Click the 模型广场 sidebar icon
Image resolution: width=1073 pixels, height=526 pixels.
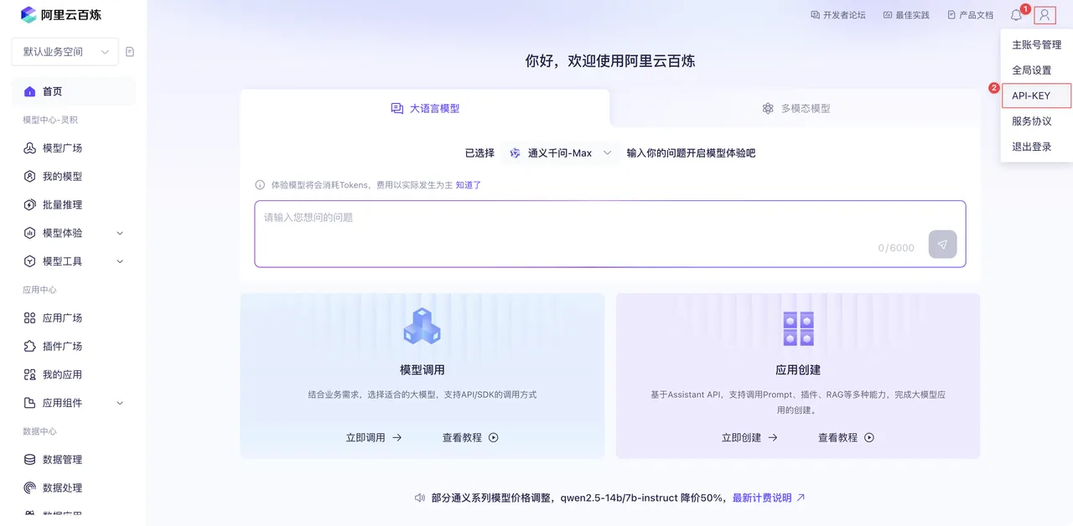[29, 148]
